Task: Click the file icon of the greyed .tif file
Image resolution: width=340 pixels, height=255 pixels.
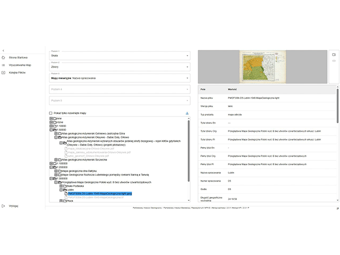Action: pyautogui.click(x=66, y=197)
